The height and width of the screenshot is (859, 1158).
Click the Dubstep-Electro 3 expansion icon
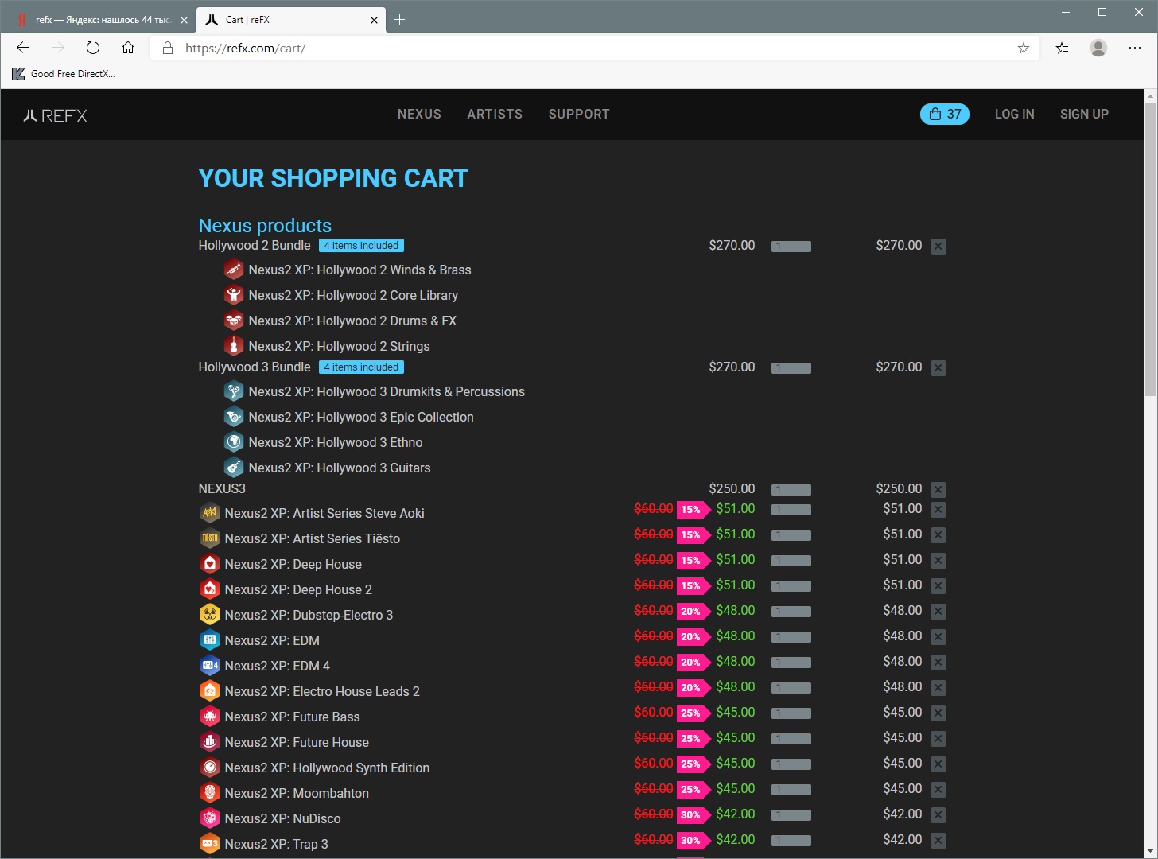click(x=210, y=615)
